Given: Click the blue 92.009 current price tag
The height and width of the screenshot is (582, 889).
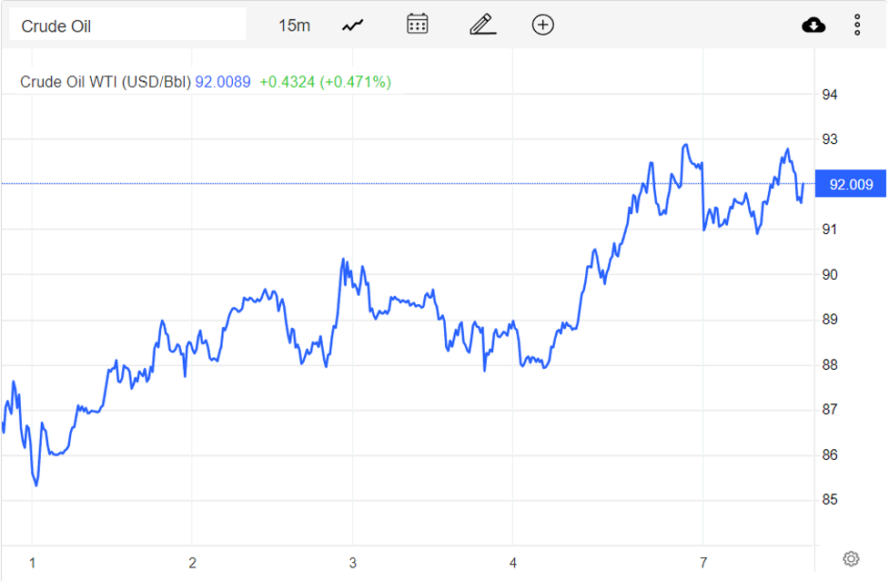Looking at the screenshot, I should [x=851, y=185].
